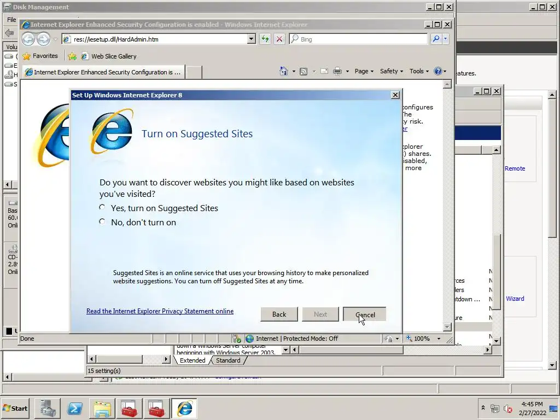Click the Internet Explorer forward arrow
This screenshot has width=560, height=420.
(x=44, y=39)
